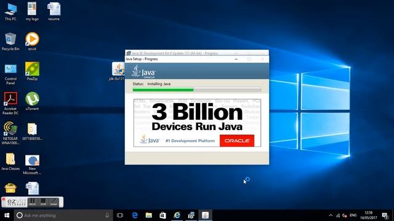394x221 pixels.
Task: Show hidden system tray icons
Action: pyautogui.click(x=331, y=215)
